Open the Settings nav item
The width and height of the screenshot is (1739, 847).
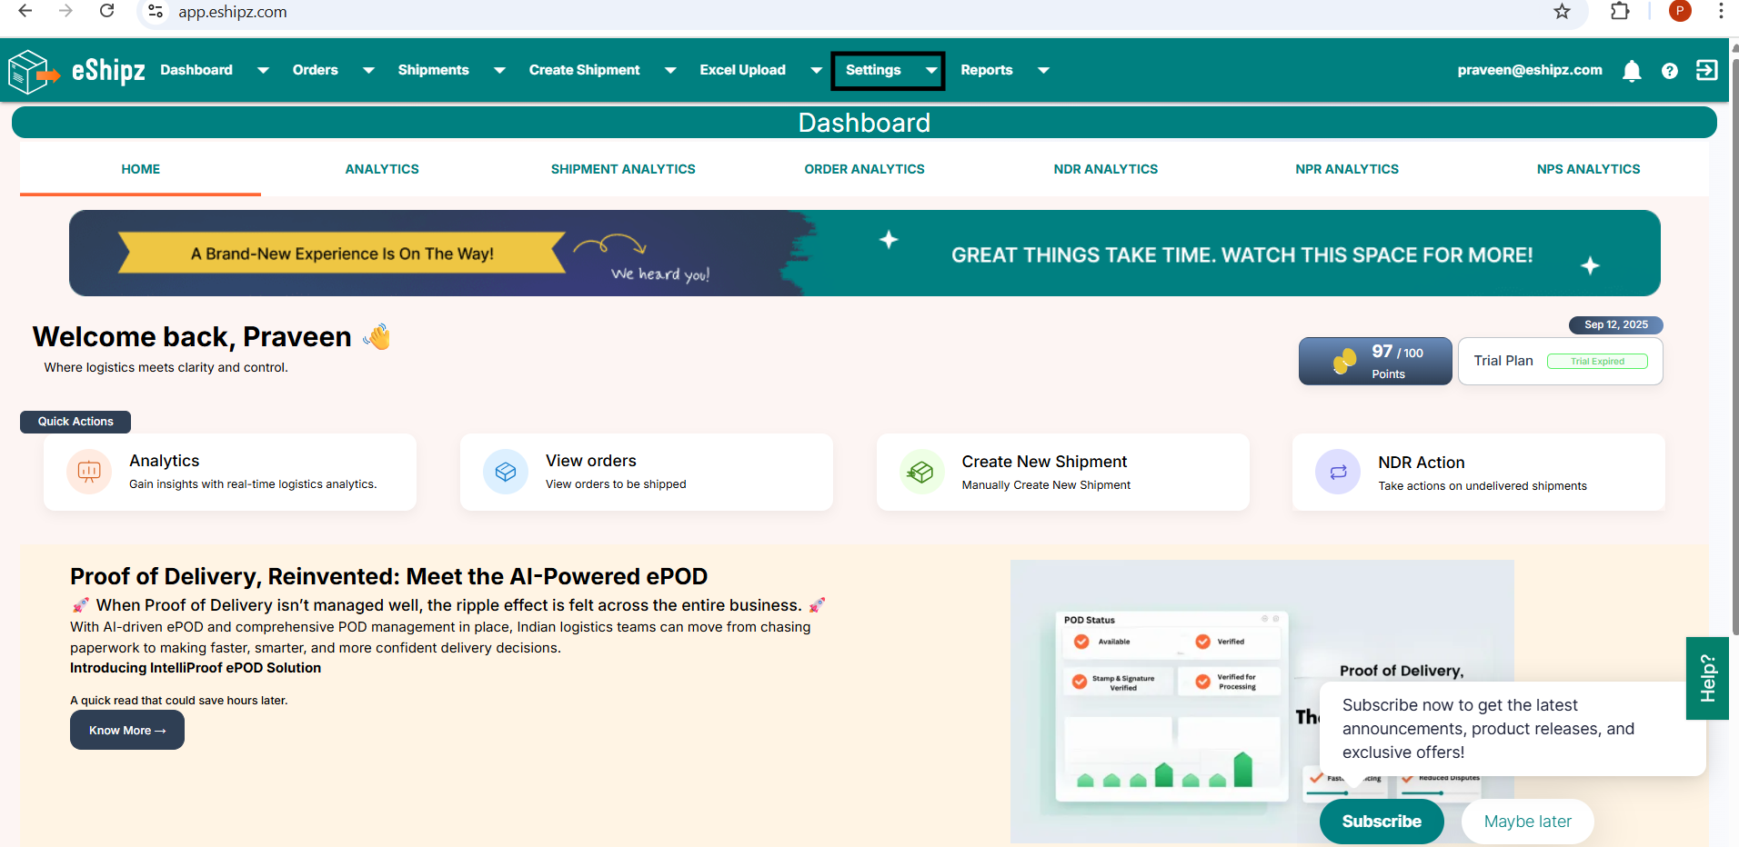(873, 70)
